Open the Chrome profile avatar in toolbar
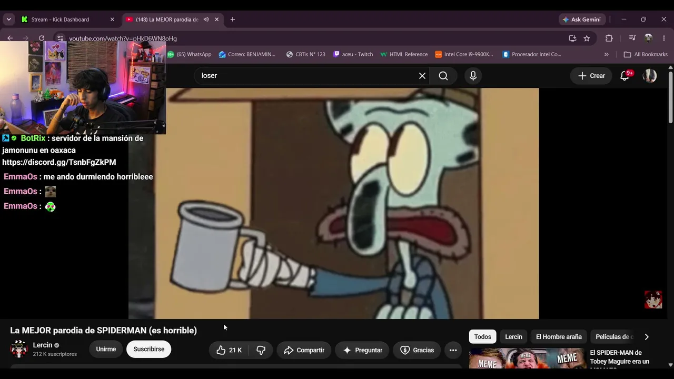This screenshot has width=674, height=379. [648, 38]
